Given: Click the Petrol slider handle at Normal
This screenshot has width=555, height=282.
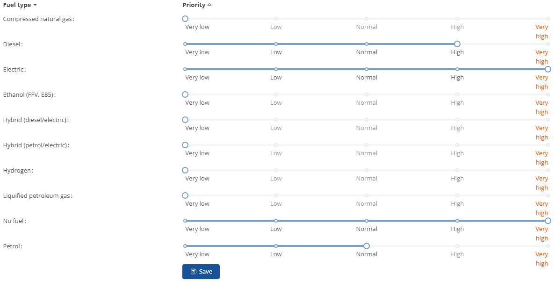Looking at the screenshot, I should pyautogui.click(x=367, y=246).
